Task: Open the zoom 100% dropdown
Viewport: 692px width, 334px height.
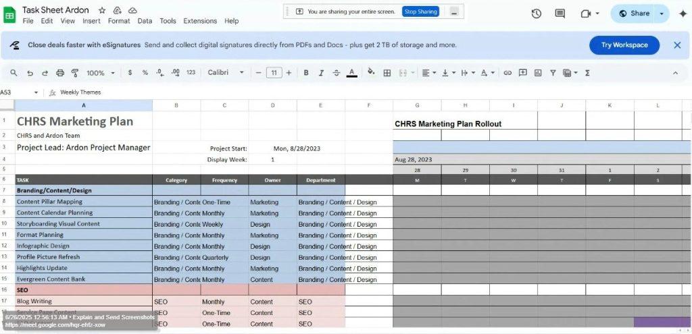Action: (100, 73)
